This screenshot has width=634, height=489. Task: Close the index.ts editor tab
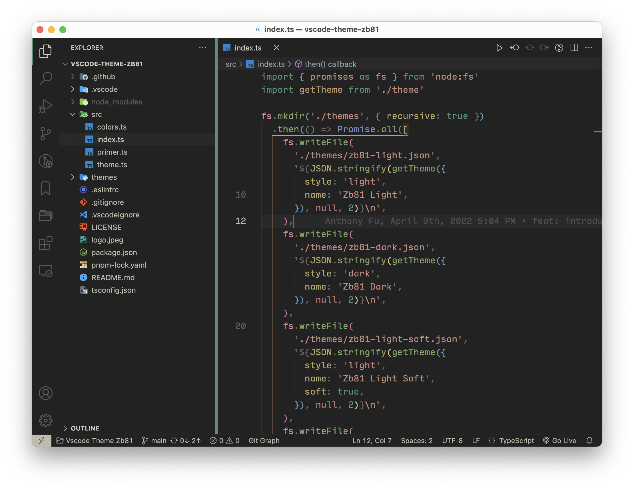point(276,48)
